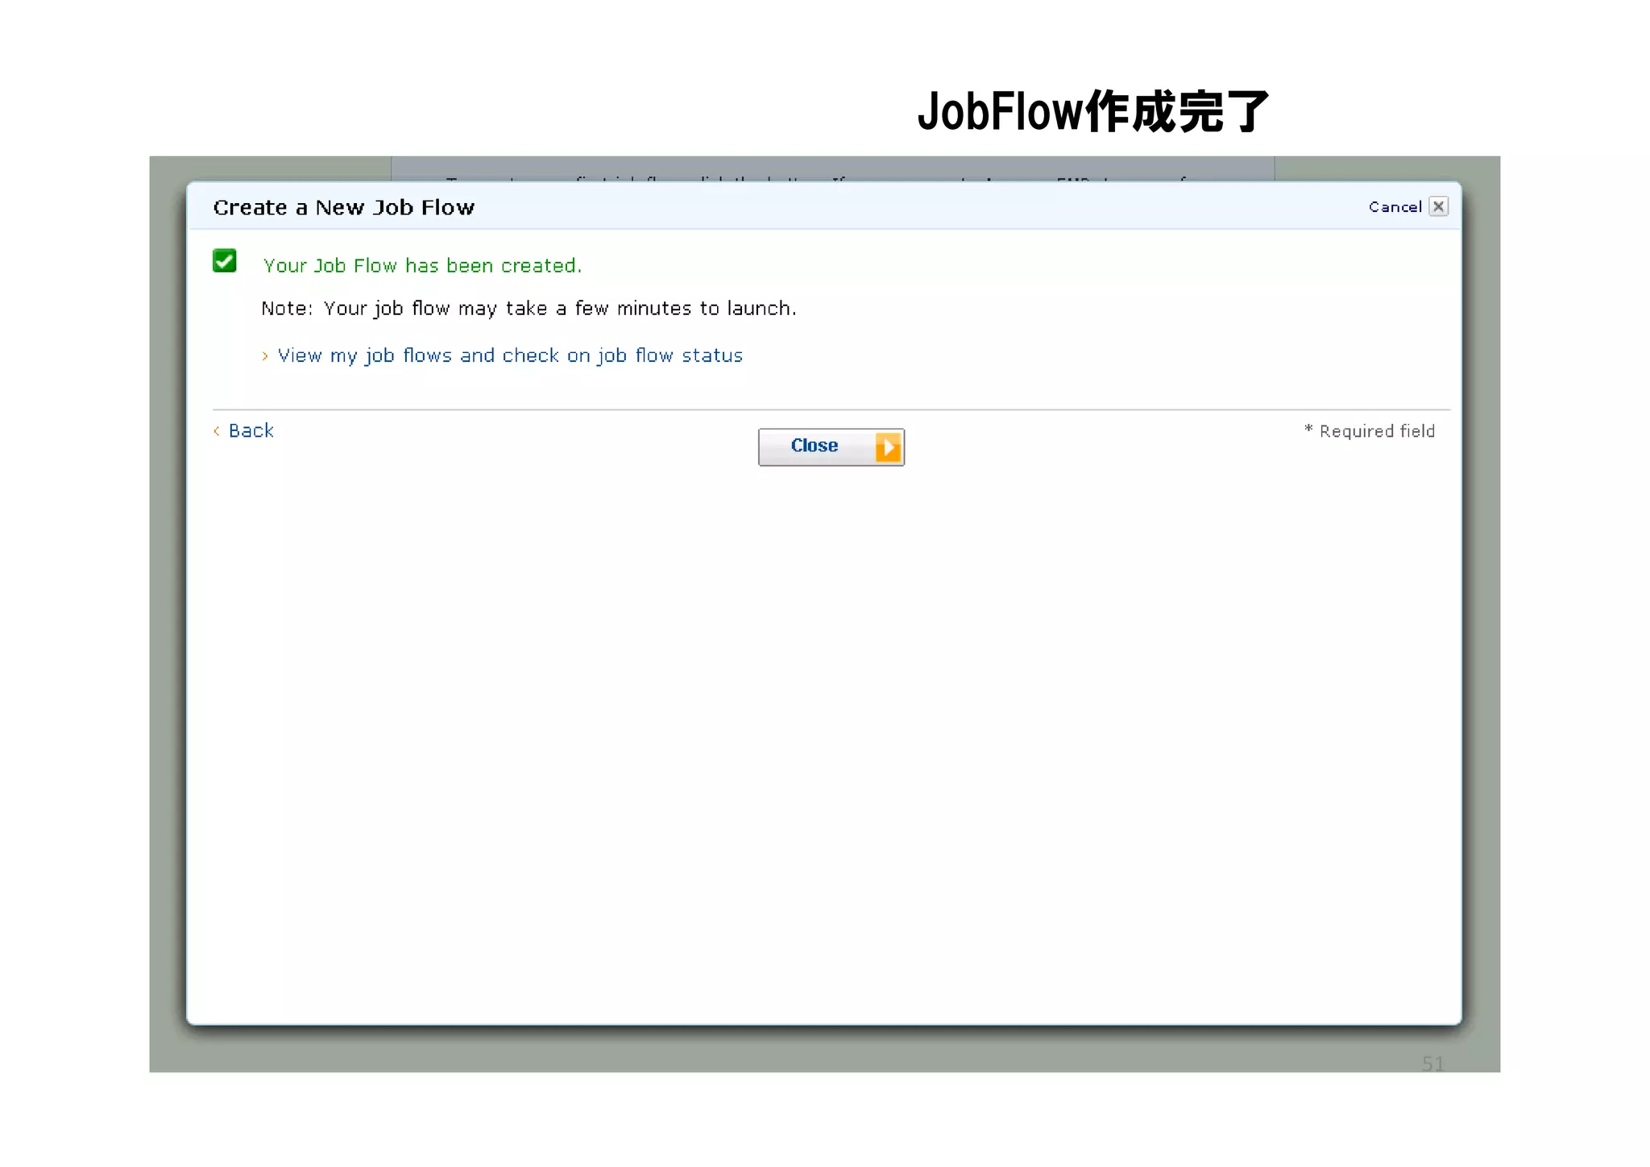
Task: Go back via the Back link
Action: pos(251,430)
